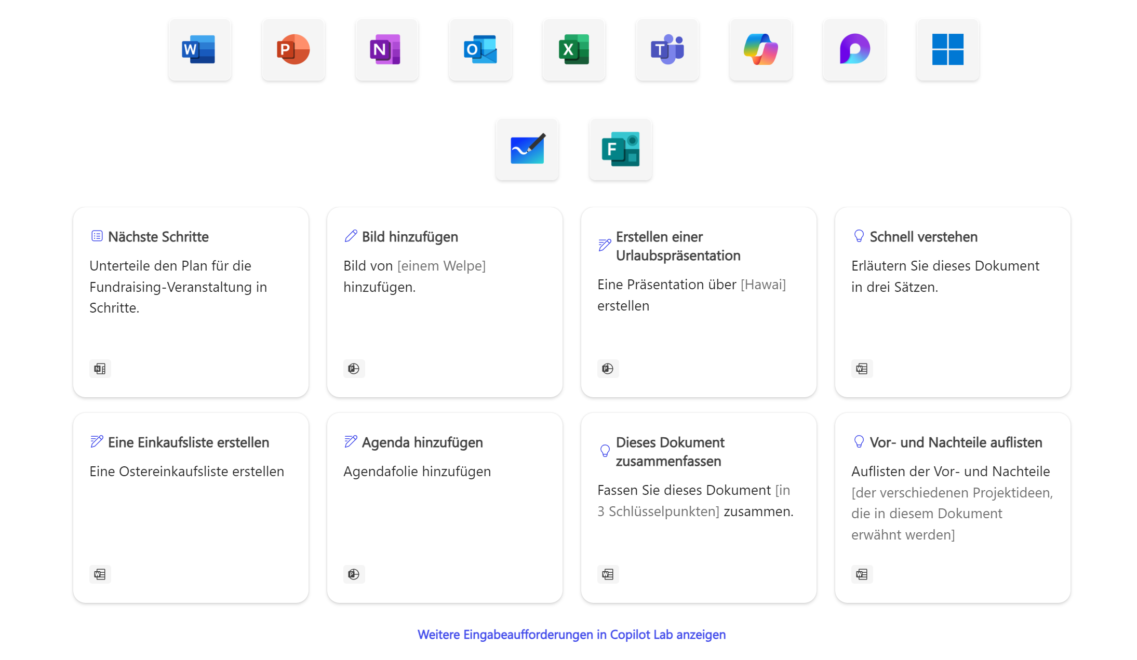
Task: Click the OneNote badge on Nächste Schritte card
Action: (x=100, y=369)
